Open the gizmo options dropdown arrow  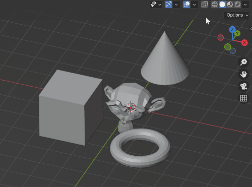point(176,5)
